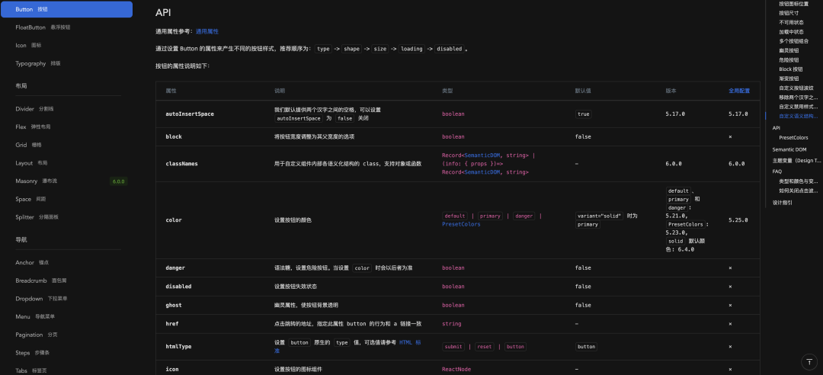
Task: Jump to 按钮尺寸 anchor on the right
Action: pyautogui.click(x=789, y=13)
